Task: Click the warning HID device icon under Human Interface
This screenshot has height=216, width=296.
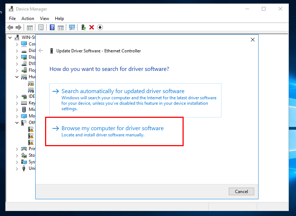Action: (31, 84)
